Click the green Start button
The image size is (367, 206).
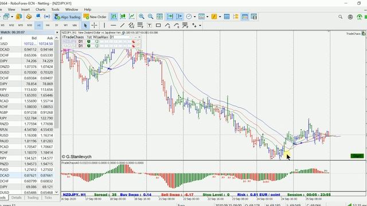357,156
